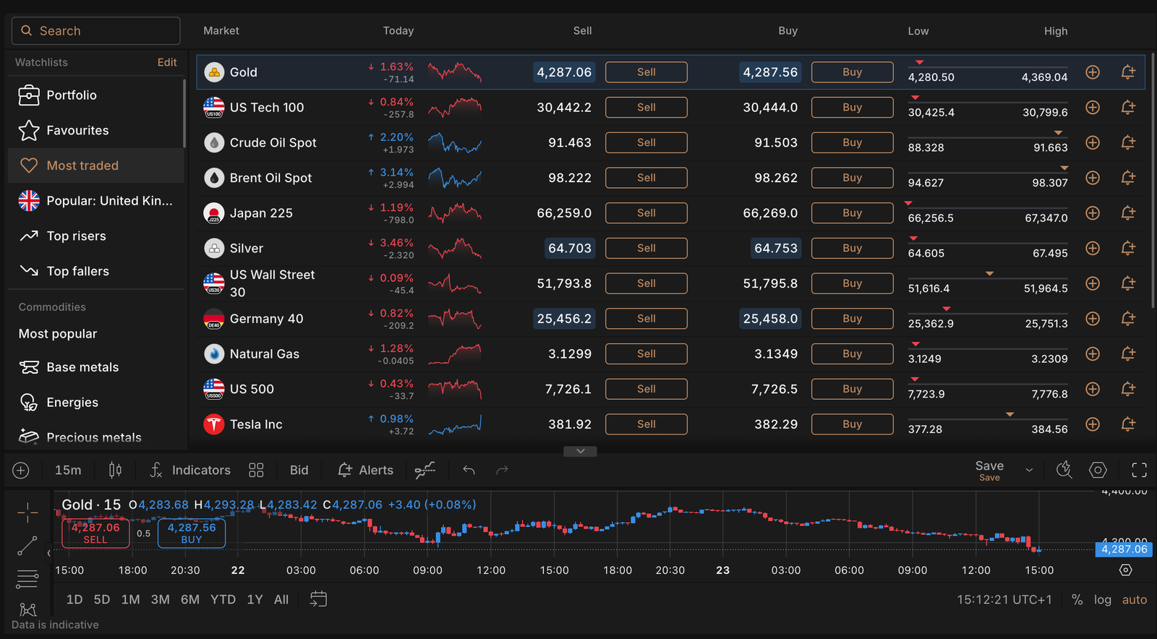Select the trend line drawing tool

click(27, 546)
